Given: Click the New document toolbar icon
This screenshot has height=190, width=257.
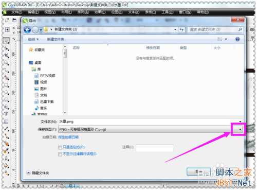Looking at the screenshot, I should click(x=7, y=20).
